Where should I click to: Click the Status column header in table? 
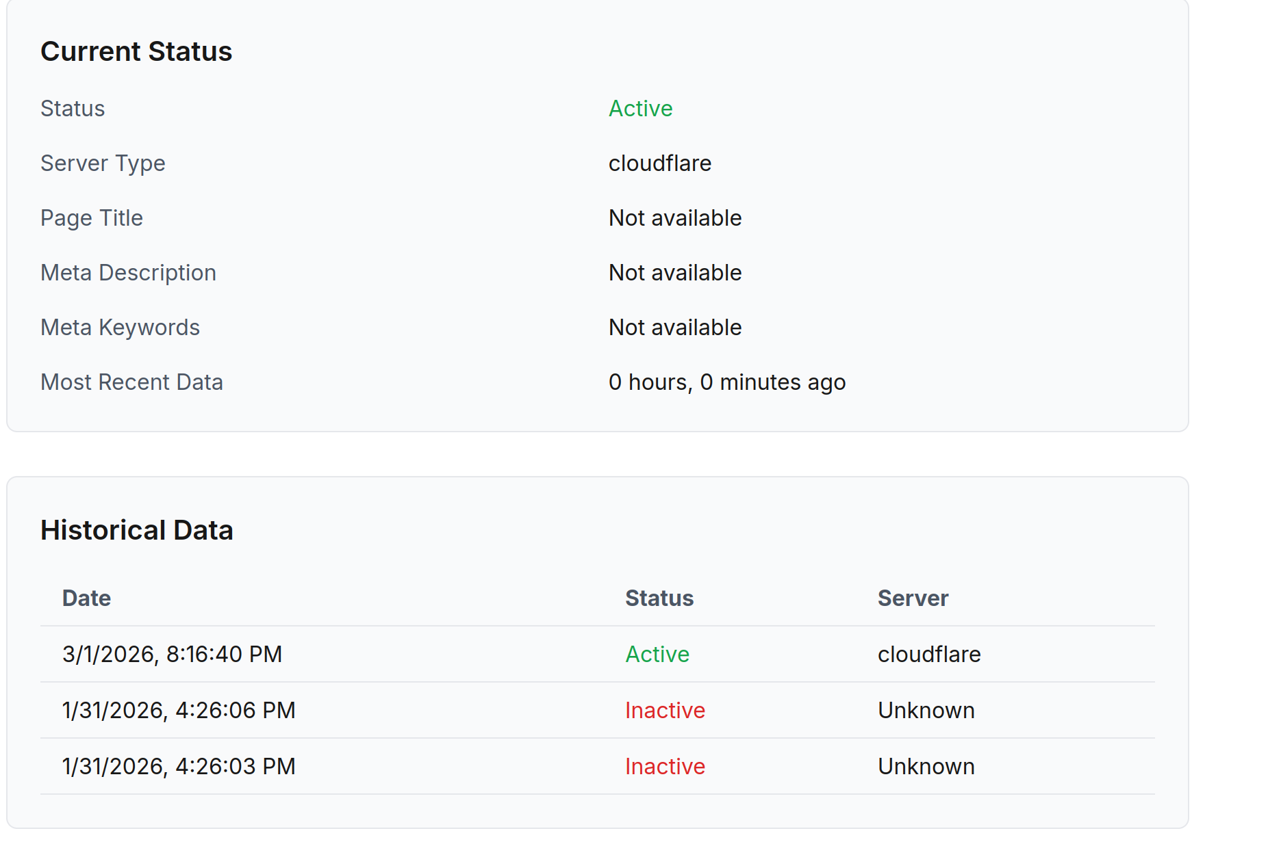tap(659, 598)
